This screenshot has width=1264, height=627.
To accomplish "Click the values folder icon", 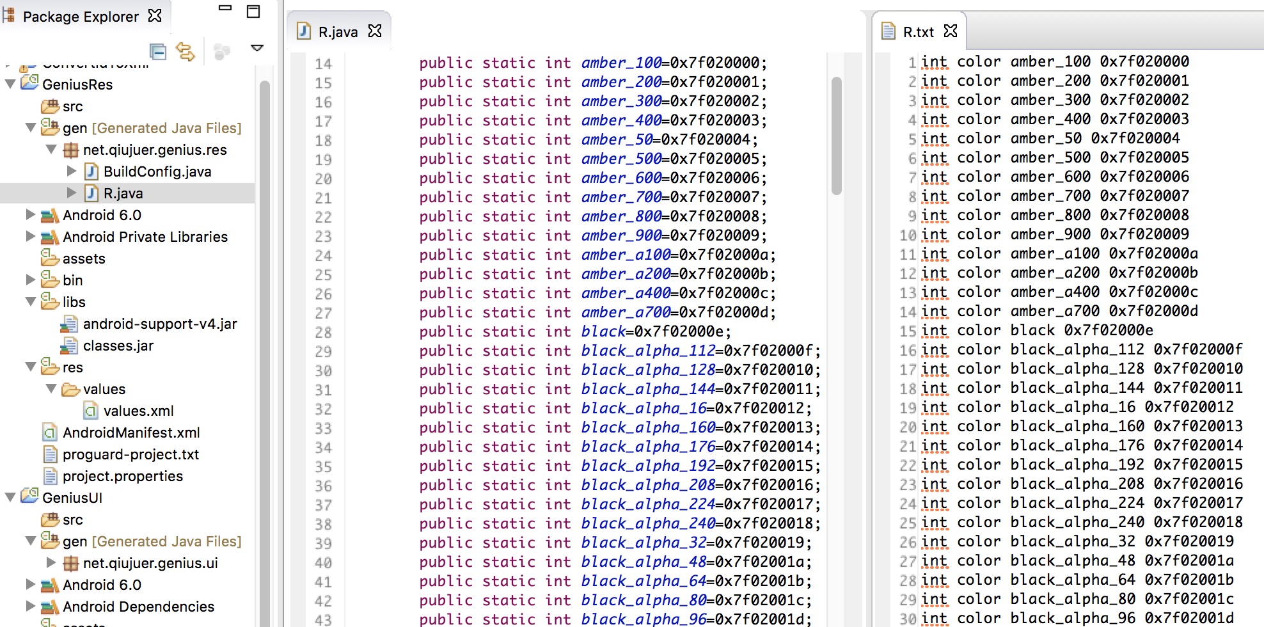I will coord(71,390).
